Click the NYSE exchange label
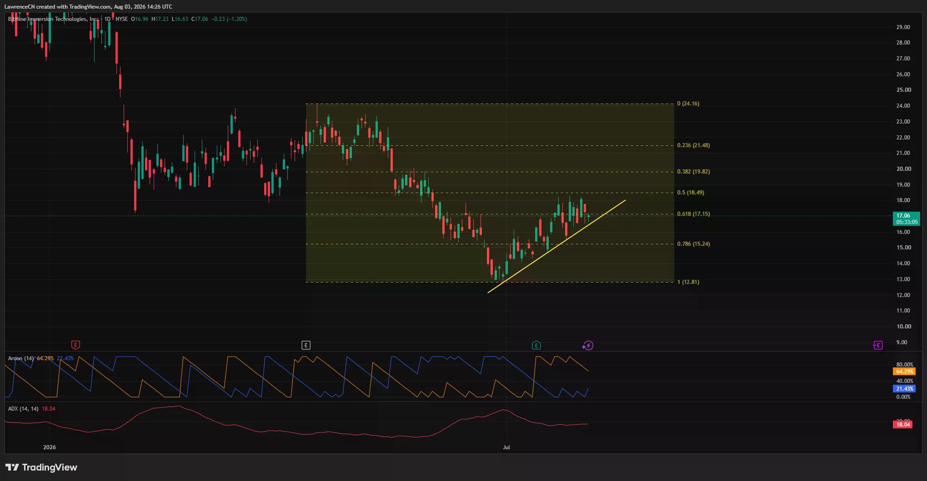This screenshot has height=481, width=927. pos(121,19)
